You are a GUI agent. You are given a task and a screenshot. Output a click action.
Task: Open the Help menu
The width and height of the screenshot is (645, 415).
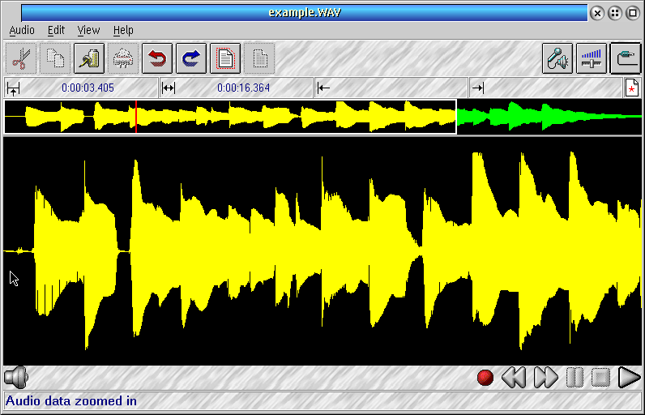123,30
